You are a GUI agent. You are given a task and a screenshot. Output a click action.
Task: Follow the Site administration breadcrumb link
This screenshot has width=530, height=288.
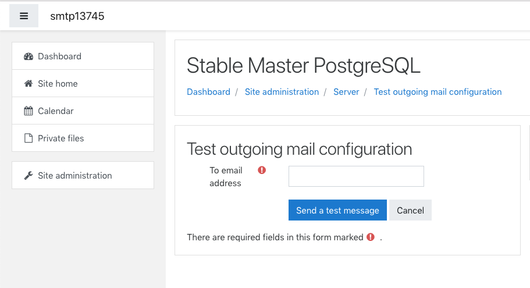[282, 92]
